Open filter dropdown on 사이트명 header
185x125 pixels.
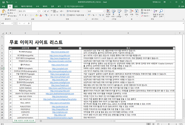tap(37, 48)
